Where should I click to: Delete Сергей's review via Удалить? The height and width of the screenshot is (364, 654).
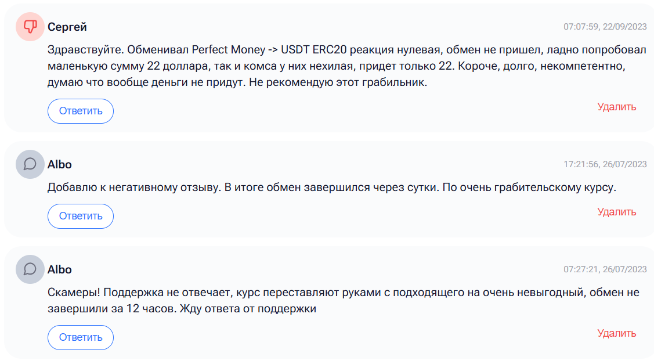point(616,107)
